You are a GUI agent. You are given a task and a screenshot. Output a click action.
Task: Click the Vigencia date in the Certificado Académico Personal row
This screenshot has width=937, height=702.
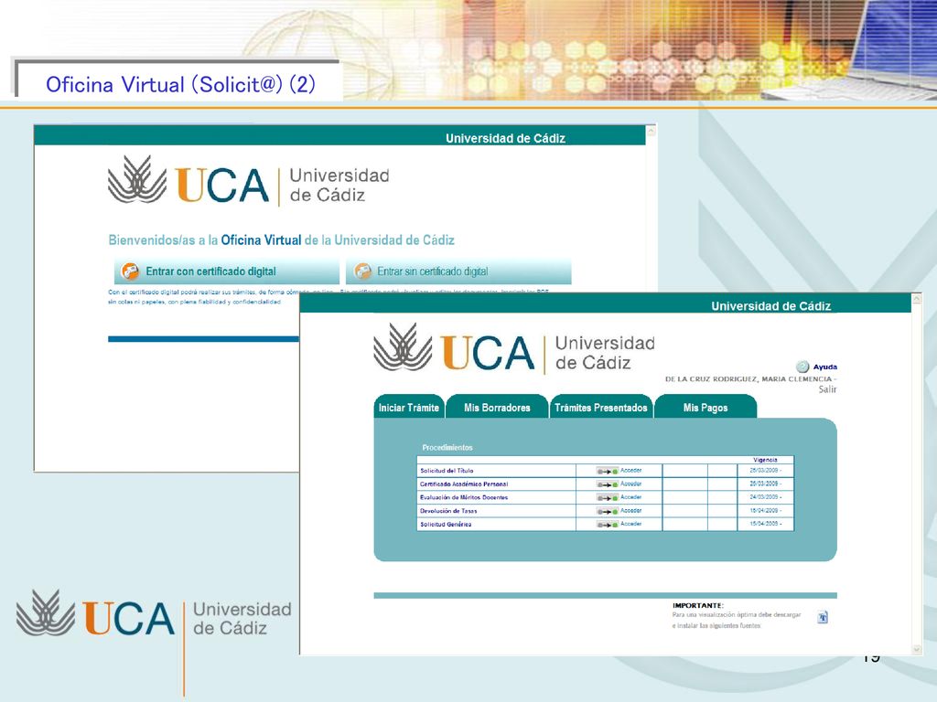coord(766,484)
